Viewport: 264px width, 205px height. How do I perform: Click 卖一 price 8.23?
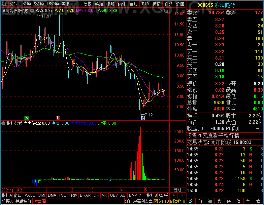pos(220,45)
